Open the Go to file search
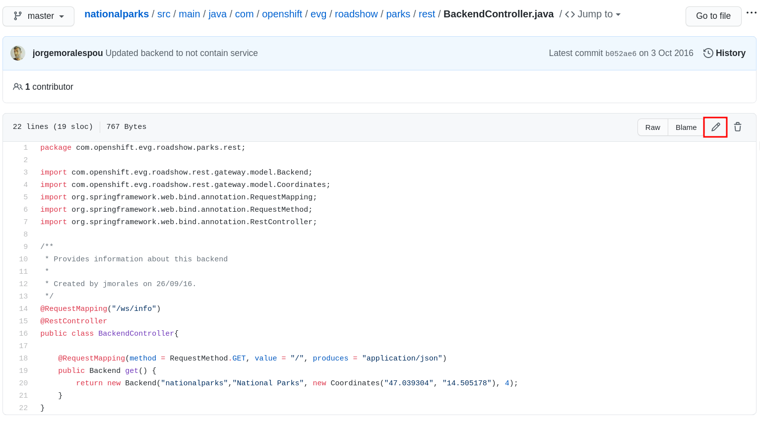The width and height of the screenshot is (760, 422). [713, 16]
